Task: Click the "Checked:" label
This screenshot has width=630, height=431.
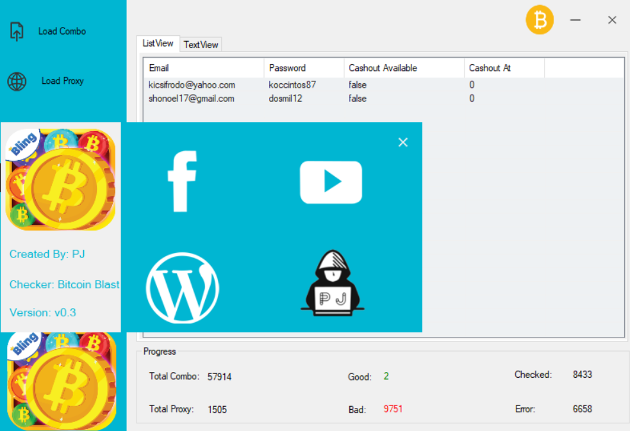Action: click(533, 375)
